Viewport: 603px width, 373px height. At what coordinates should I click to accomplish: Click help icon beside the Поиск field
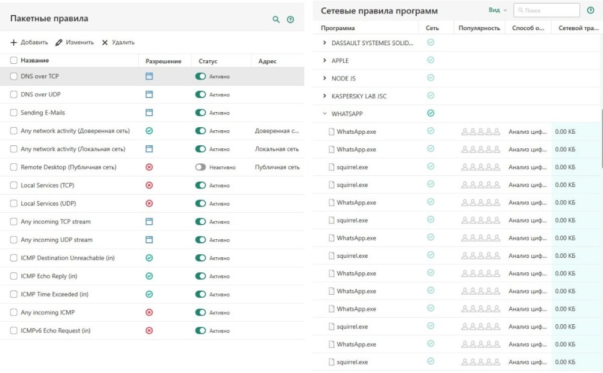click(x=590, y=10)
